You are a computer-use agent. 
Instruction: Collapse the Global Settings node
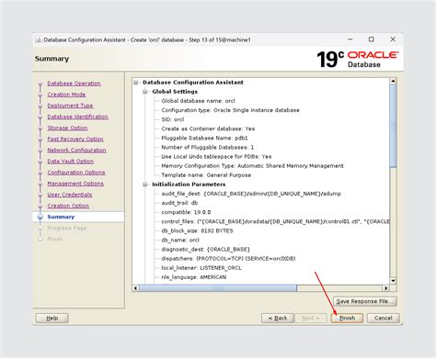pyautogui.click(x=145, y=92)
